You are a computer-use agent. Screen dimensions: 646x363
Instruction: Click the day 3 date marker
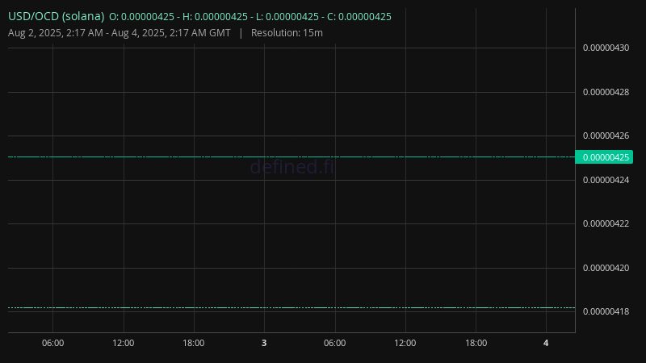click(x=264, y=343)
